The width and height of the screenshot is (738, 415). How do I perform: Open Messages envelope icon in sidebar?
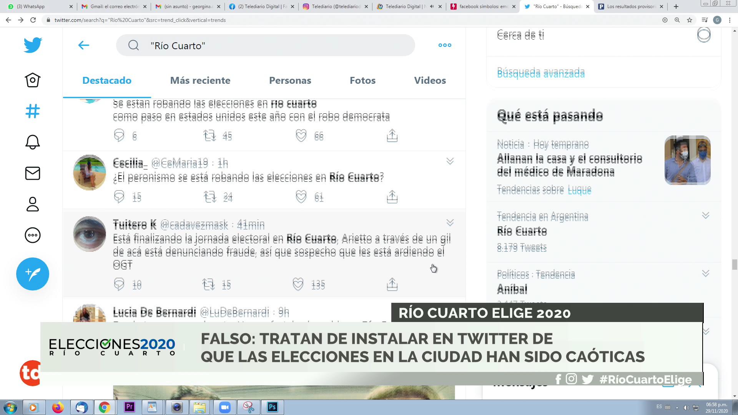click(x=33, y=173)
